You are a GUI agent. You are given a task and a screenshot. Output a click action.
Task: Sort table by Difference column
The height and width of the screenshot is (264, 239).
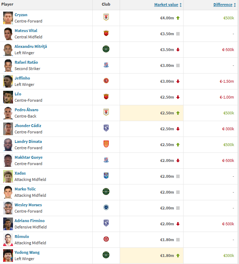[223, 5]
